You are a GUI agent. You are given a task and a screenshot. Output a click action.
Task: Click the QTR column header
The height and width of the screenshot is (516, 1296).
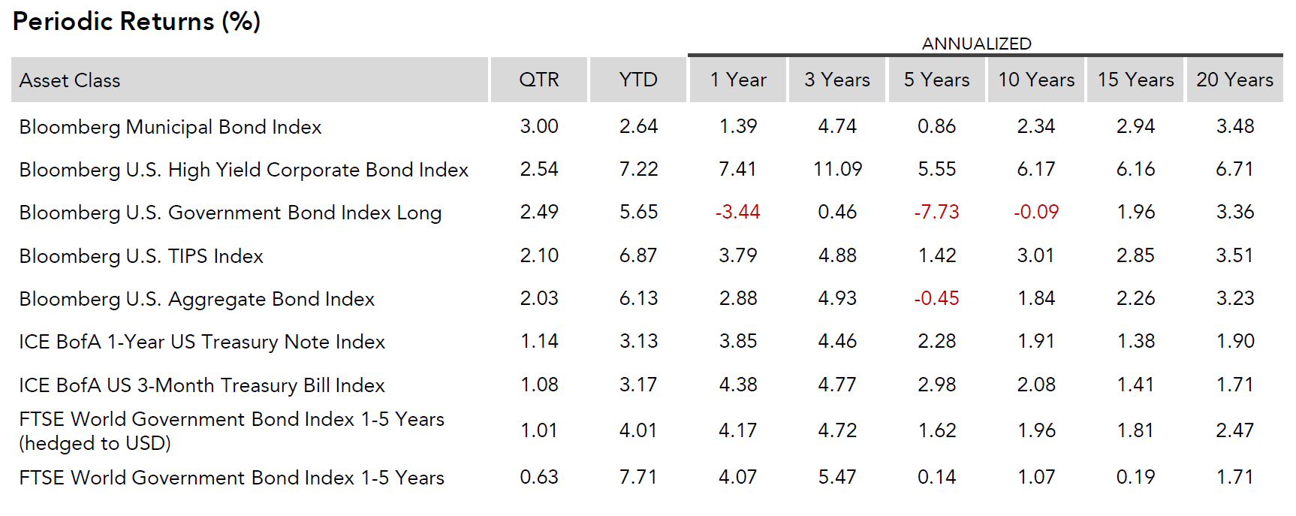click(538, 80)
